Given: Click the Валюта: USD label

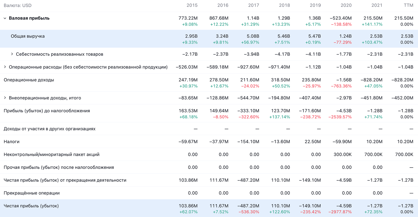Looking at the screenshot, I should pos(18,5).
